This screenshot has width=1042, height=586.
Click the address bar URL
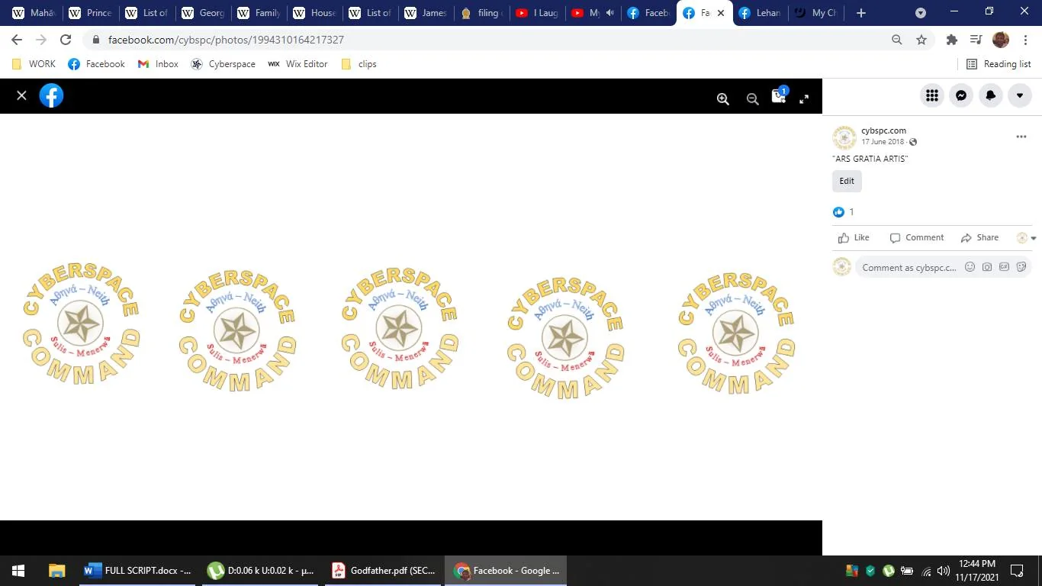point(226,40)
